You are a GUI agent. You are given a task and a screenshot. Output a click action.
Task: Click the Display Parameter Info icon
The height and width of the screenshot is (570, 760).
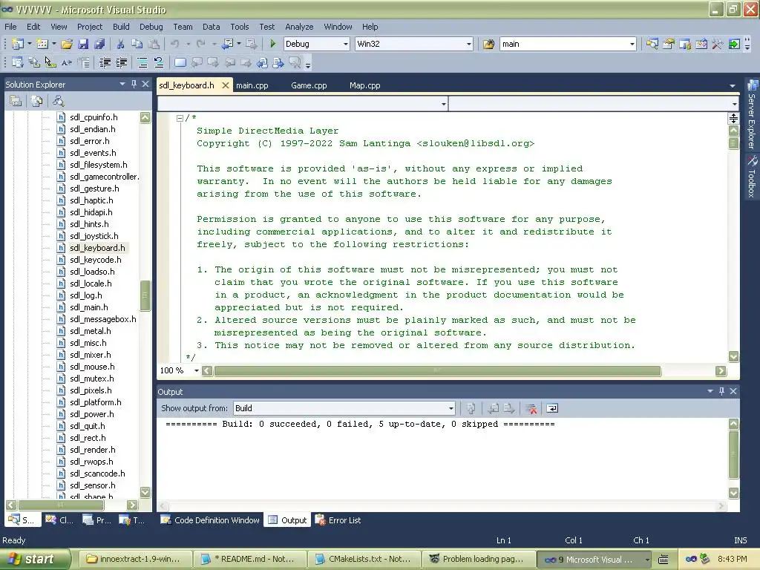34,62
